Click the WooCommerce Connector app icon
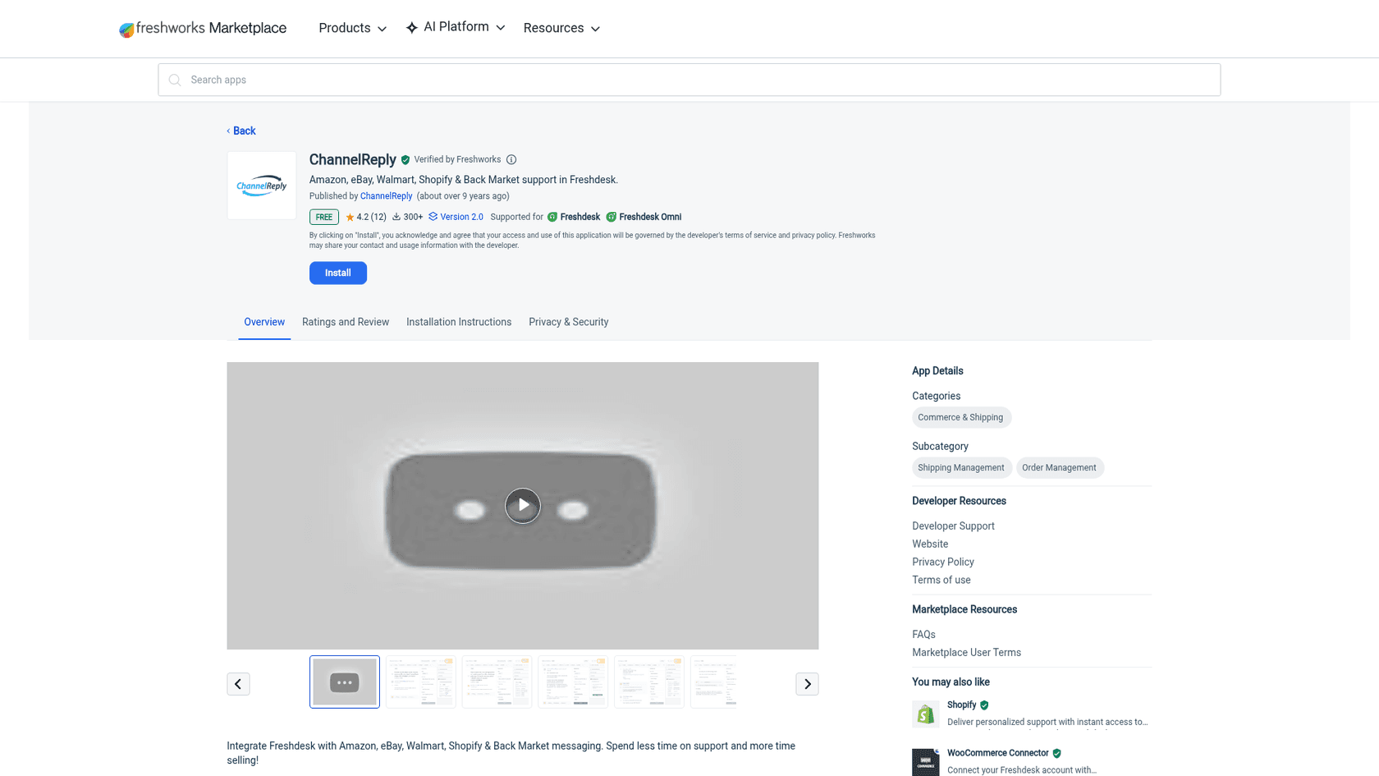 tap(926, 762)
